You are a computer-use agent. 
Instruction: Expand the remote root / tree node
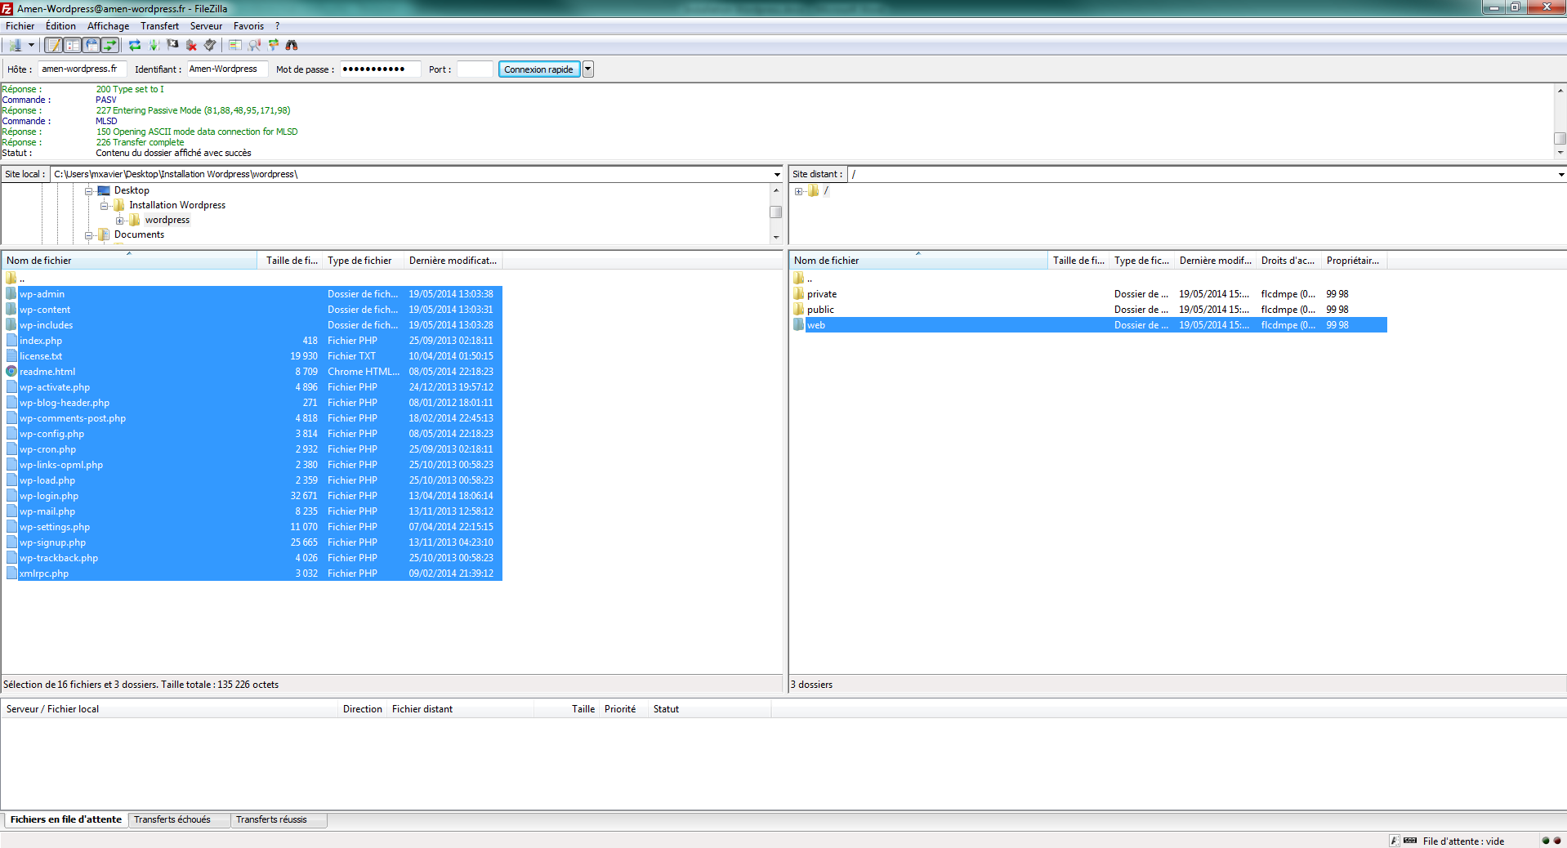click(799, 191)
